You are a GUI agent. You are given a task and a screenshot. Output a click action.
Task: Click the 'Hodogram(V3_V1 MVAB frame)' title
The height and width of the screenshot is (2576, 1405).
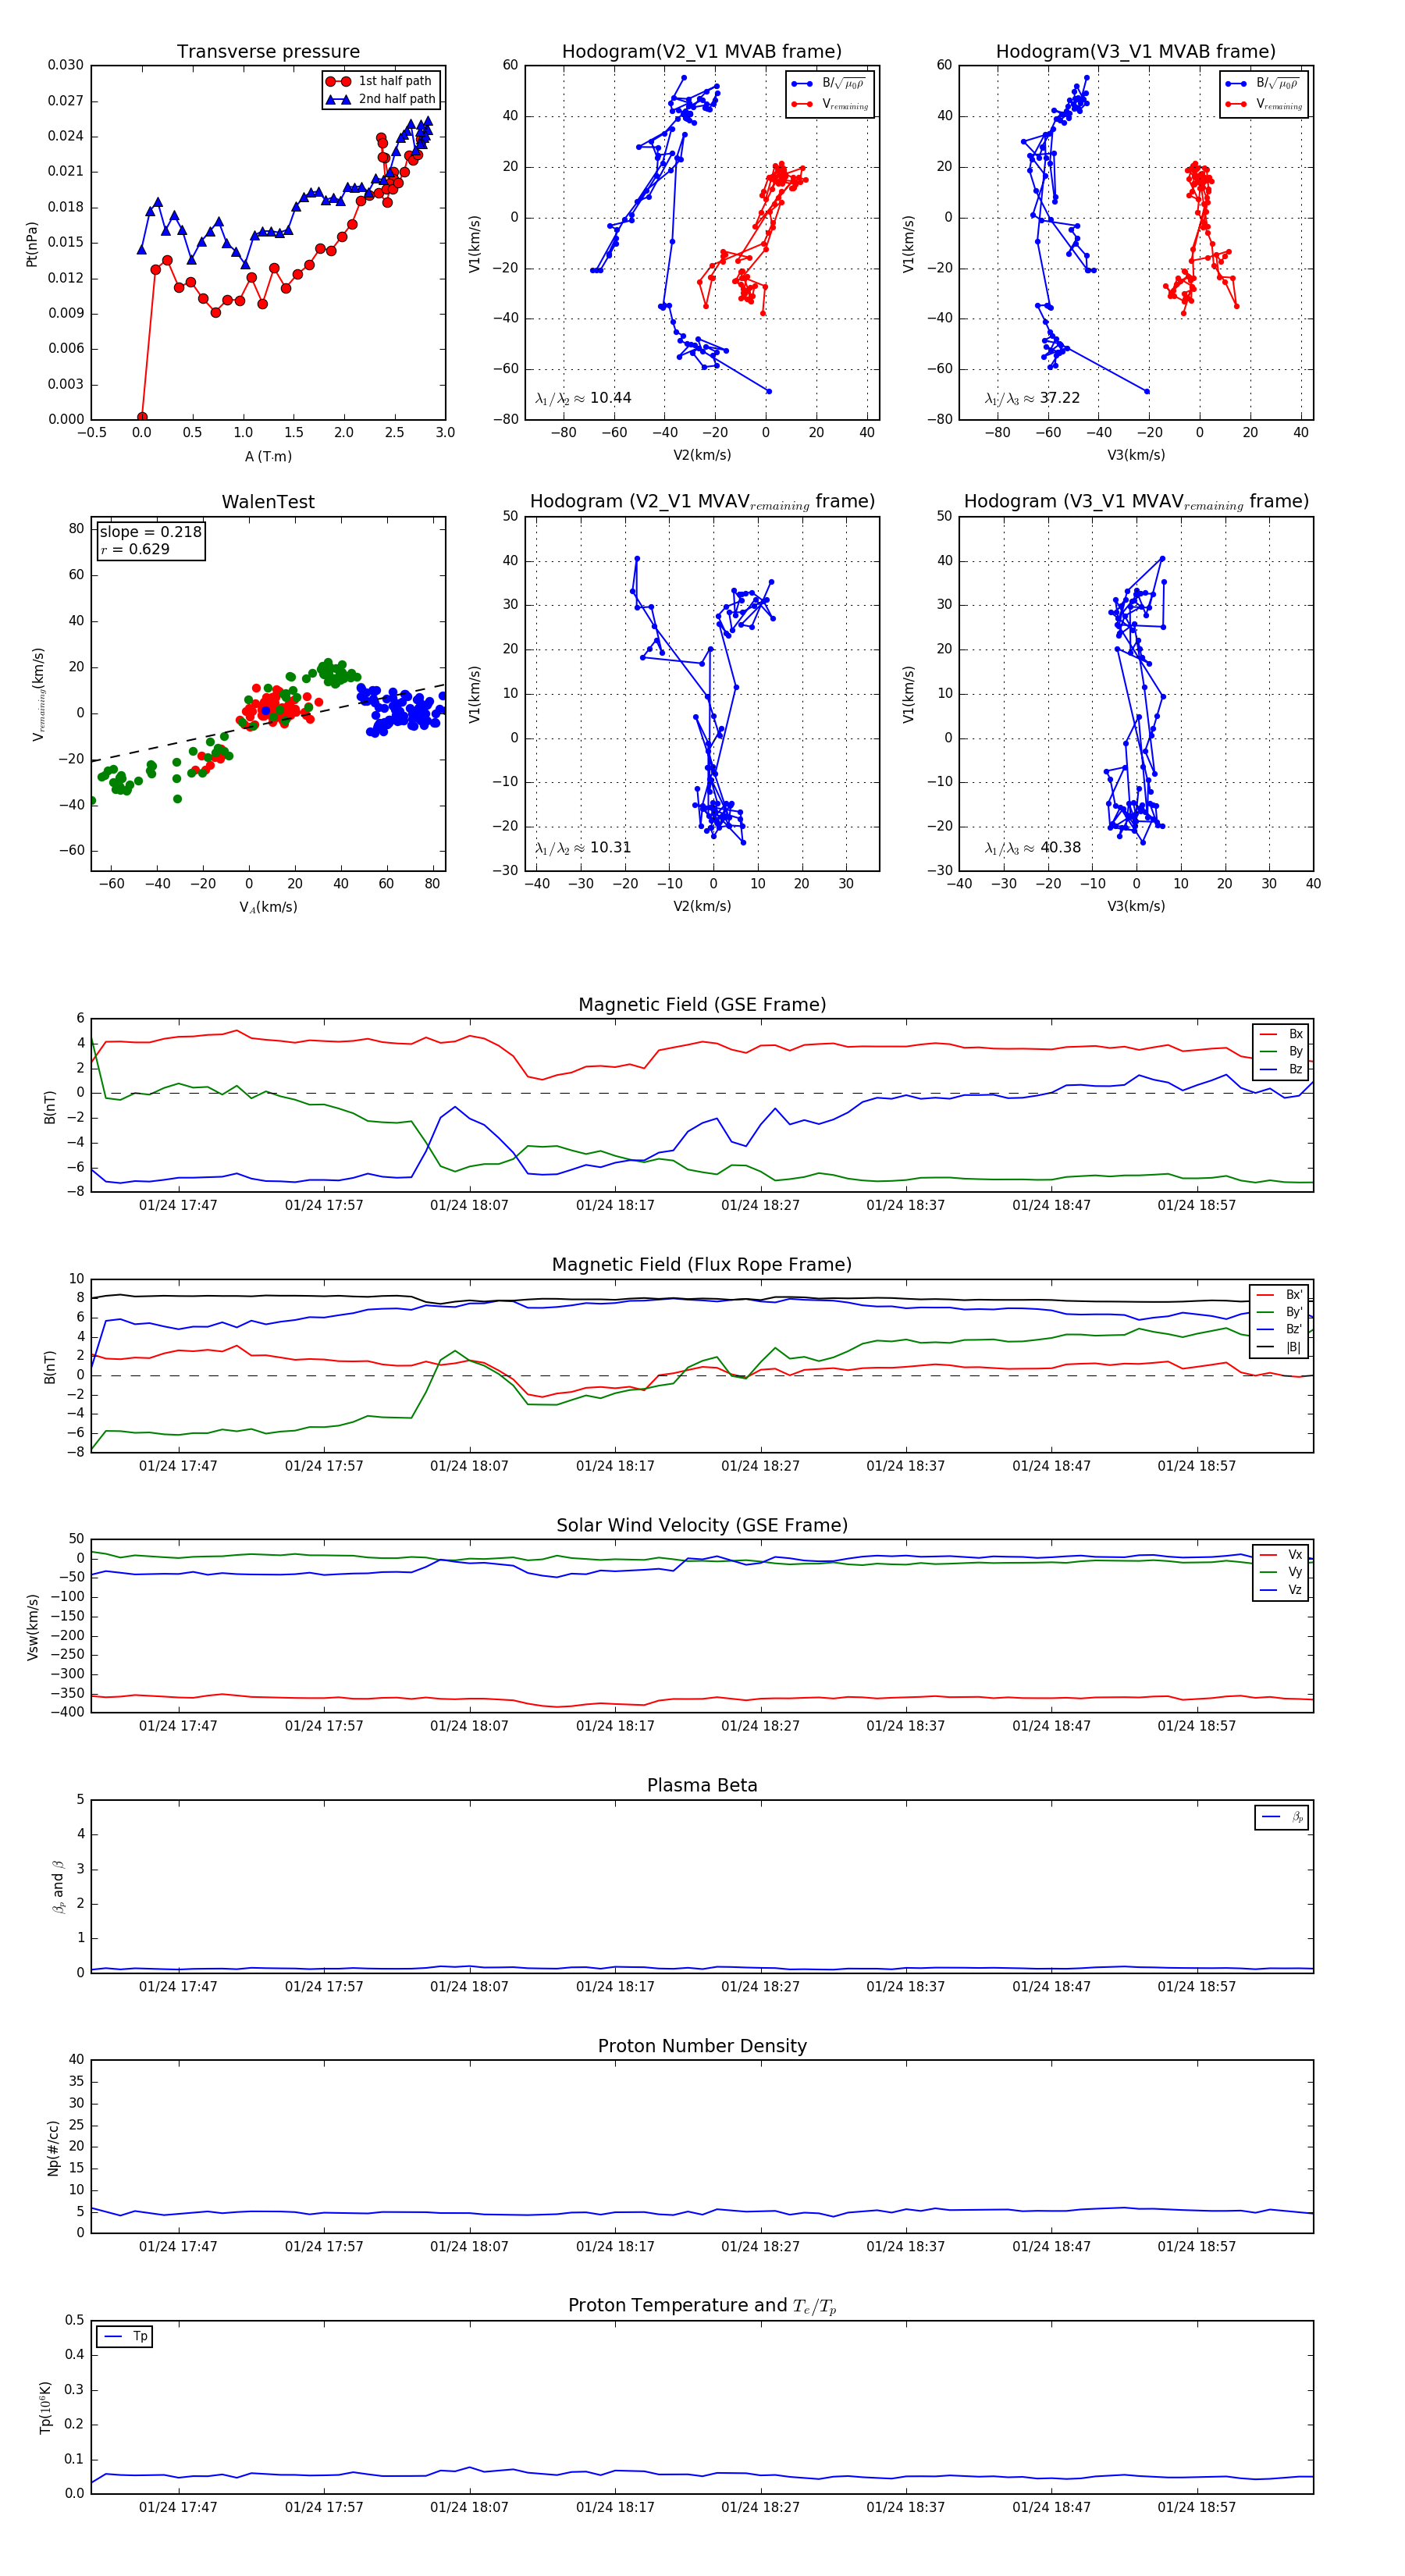tap(1136, 51)
